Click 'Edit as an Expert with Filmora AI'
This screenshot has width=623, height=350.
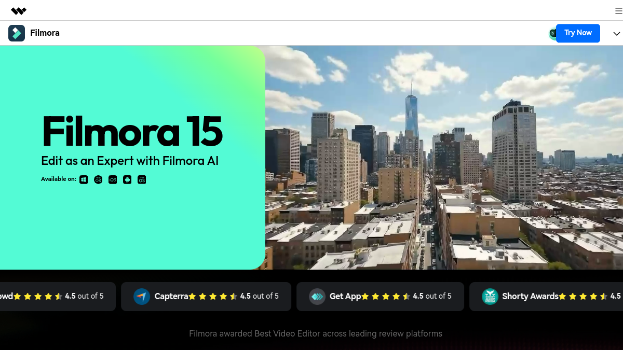[130, 161]
